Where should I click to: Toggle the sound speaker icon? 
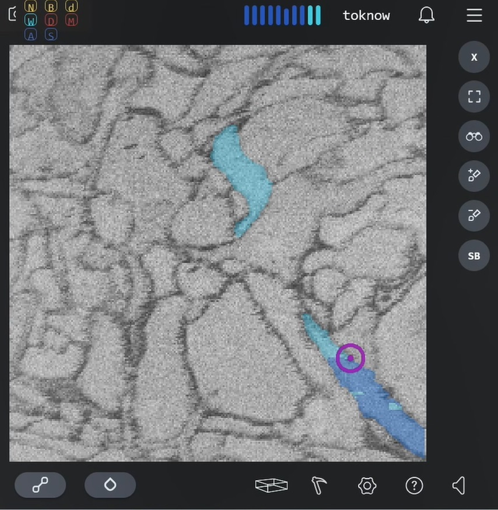[460, 485]
